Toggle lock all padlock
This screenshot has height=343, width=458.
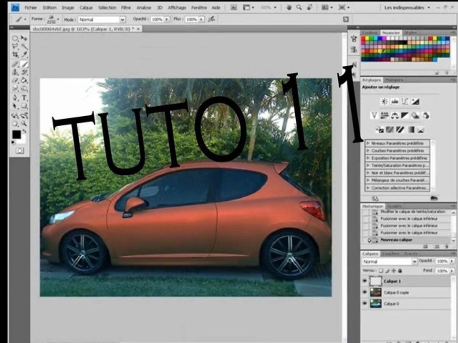tap(400, 271)
